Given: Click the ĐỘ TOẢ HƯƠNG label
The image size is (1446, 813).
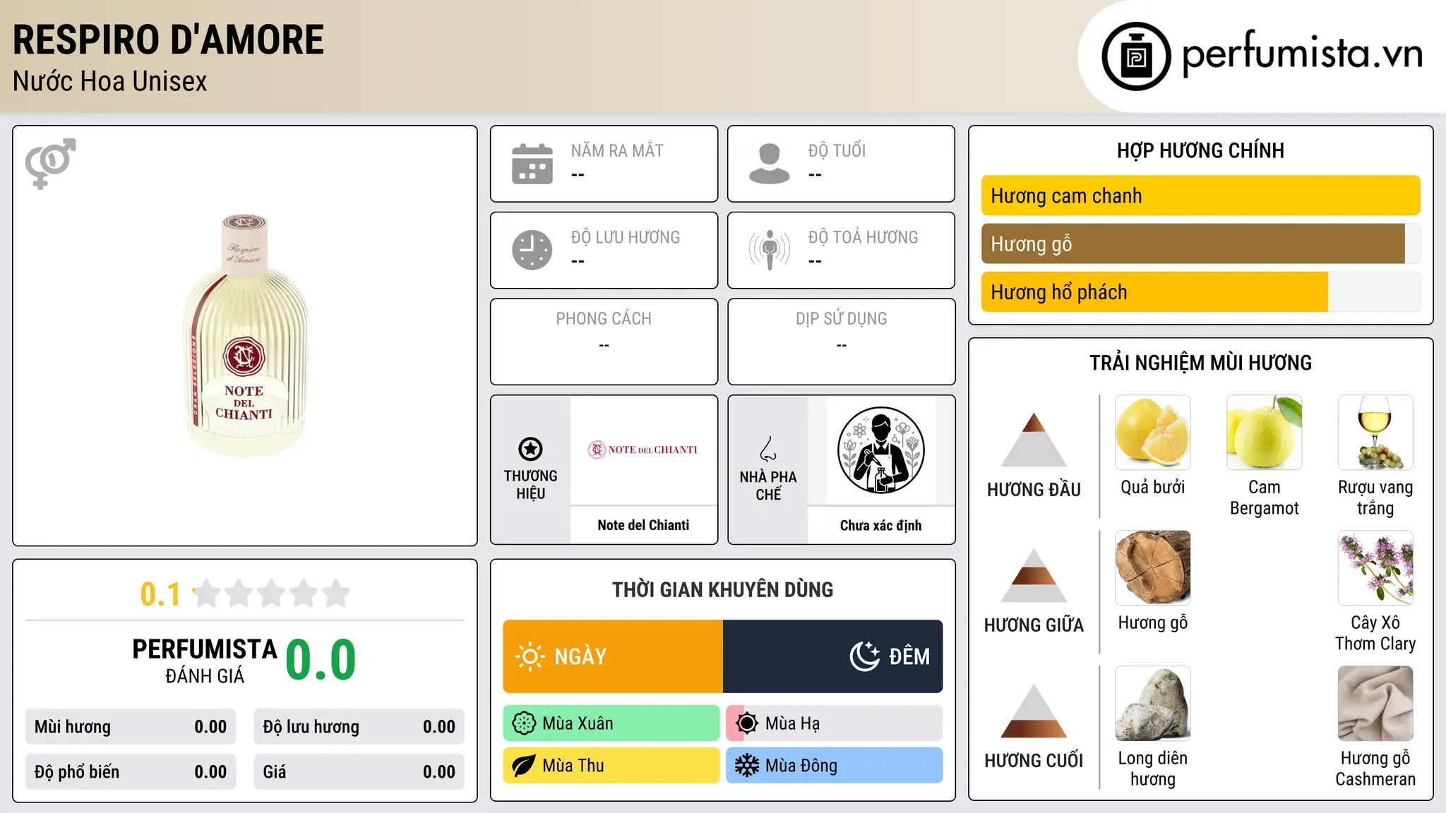Looking at the screenshot, I should [863, 237].
